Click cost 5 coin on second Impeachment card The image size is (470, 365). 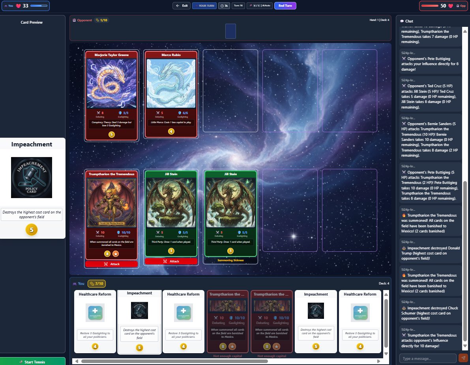click(x=316, y=346)
